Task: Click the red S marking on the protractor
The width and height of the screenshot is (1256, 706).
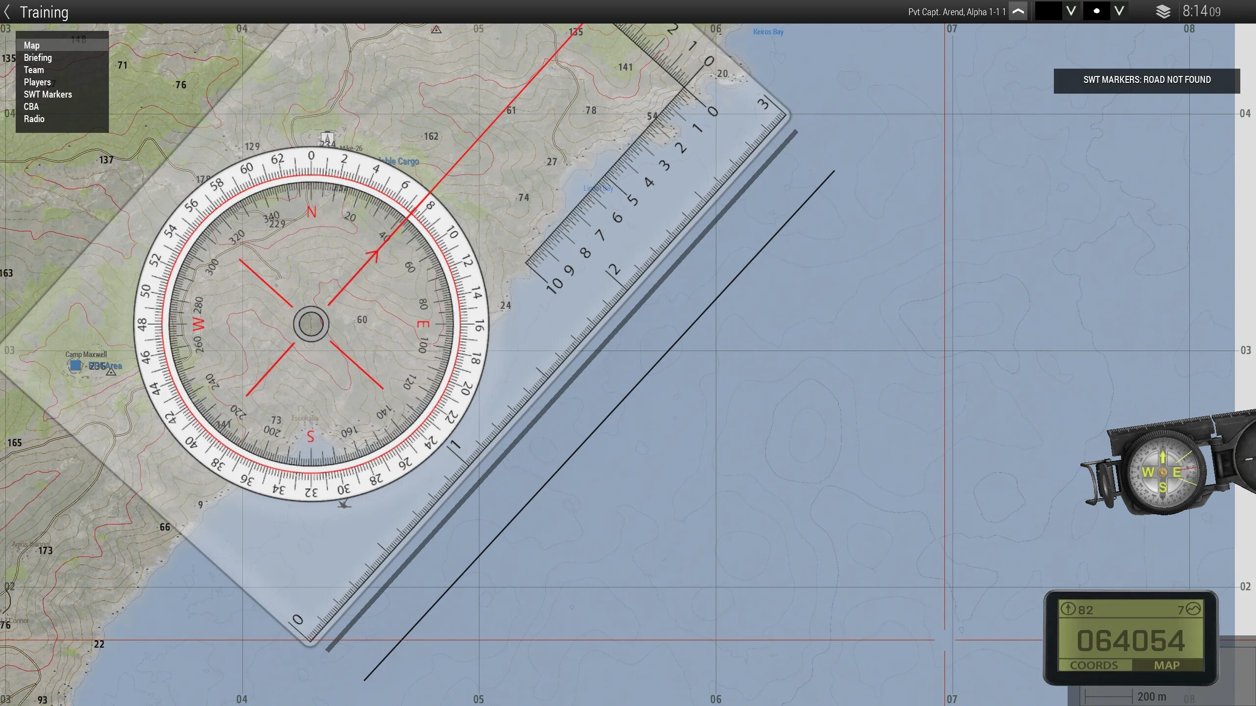Action: coord(310,436)
